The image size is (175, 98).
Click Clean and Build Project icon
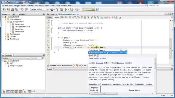(x=62, y=10)
